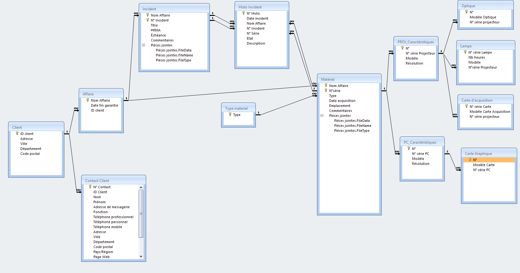Click the key icon beside N°série in Matériel
The height and width of the screenshot is (273, 520).
[326, 90]
